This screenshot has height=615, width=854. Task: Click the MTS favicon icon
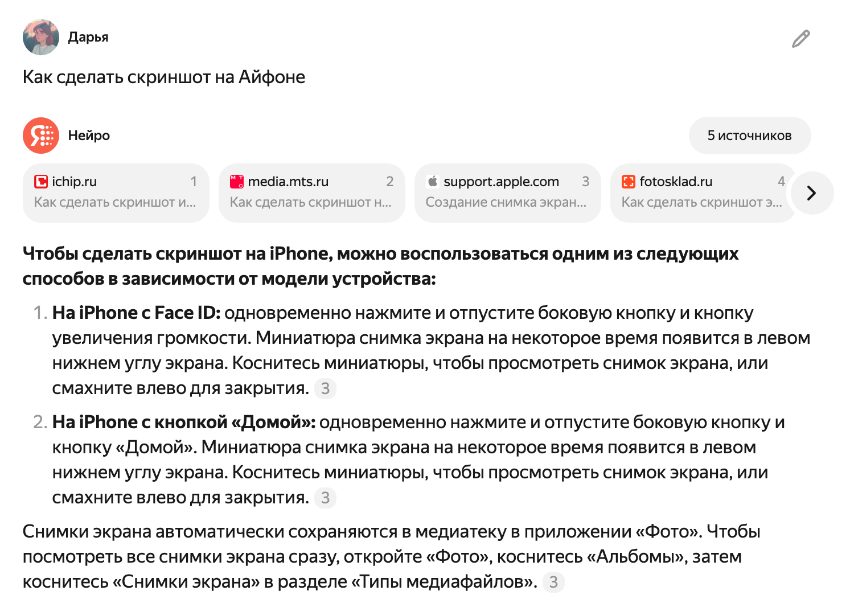pos(237,182)
